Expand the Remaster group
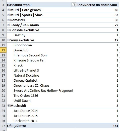120x131 pixels. (x=9, y=20)
